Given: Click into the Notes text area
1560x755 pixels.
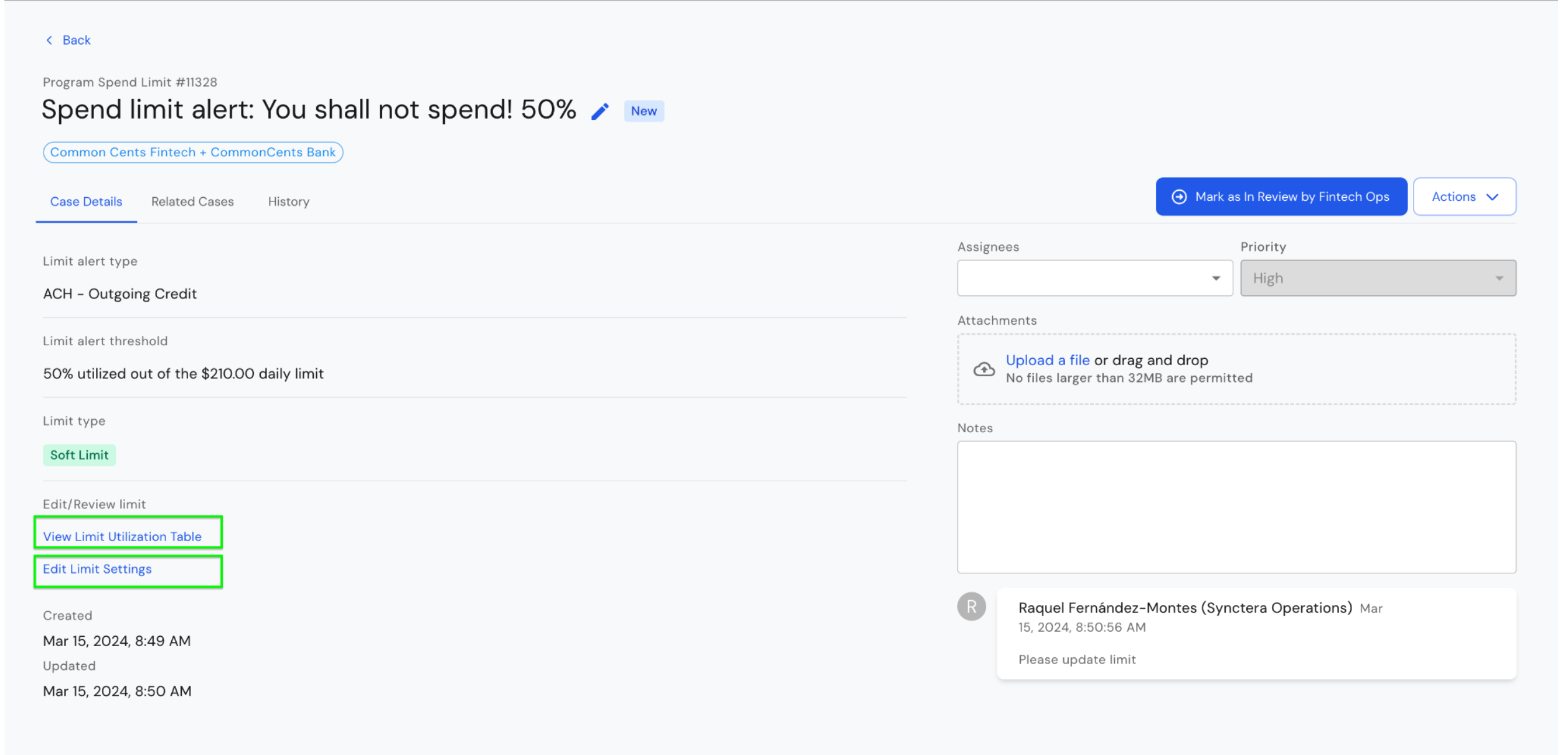Looking at the screenshot, I should [1236, 507].
